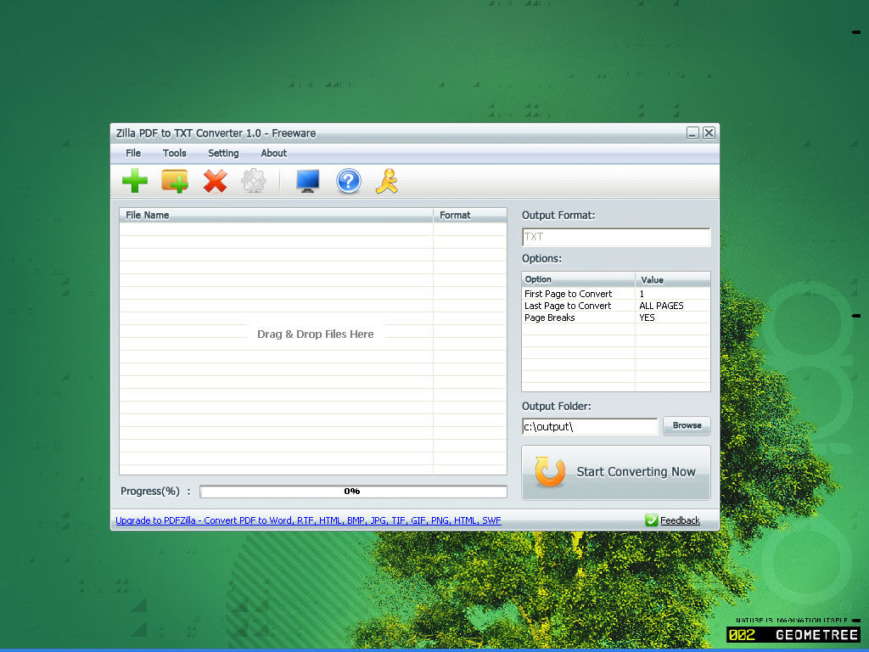Click the green plus Add File icon
The height and width of the screenshot is (652, 869).
point(135,181)
